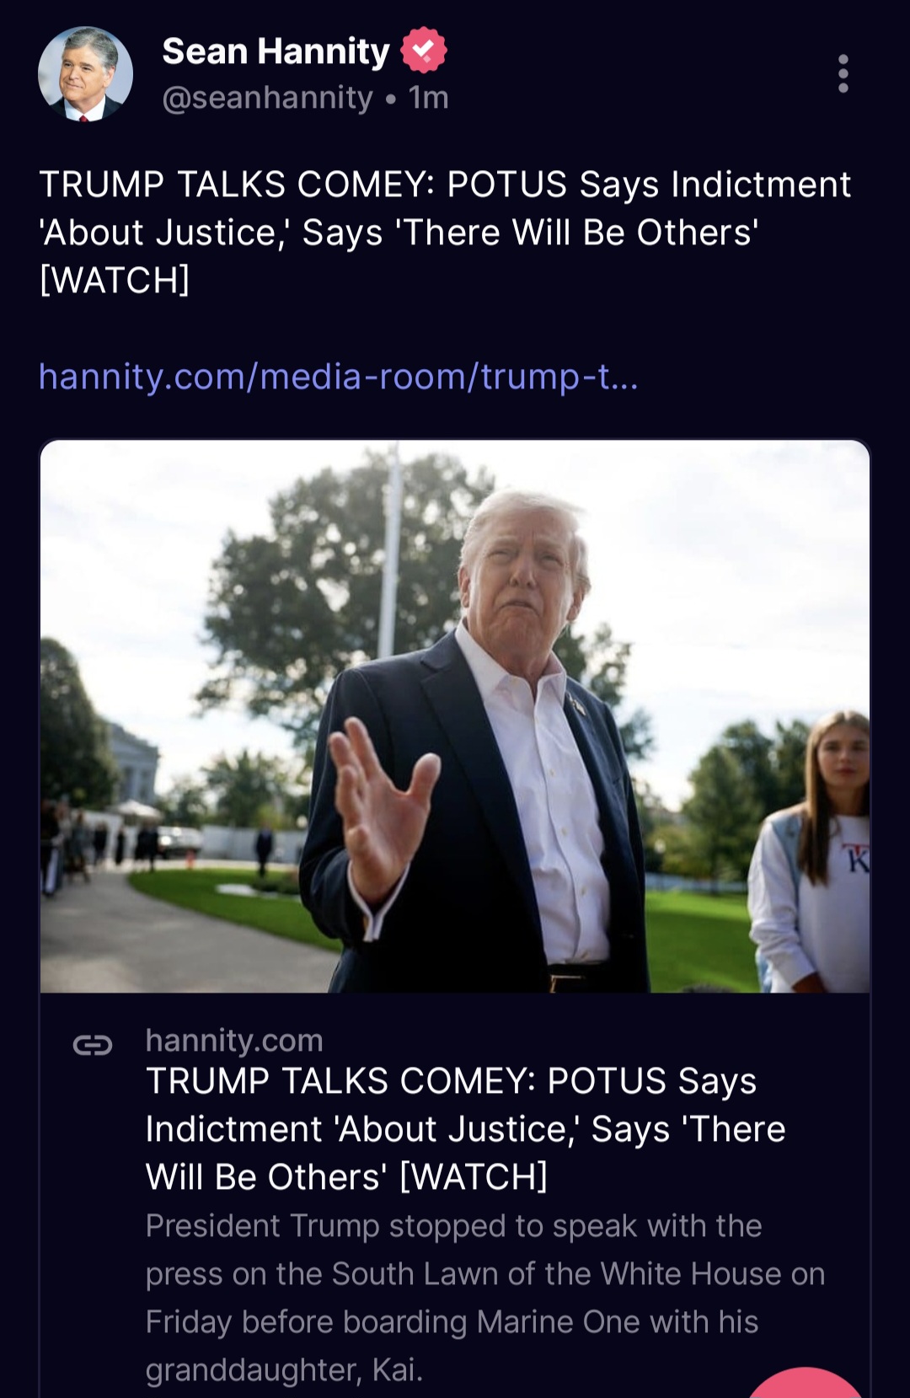Tap the hannity.com domain label in card

point(234,1041)
